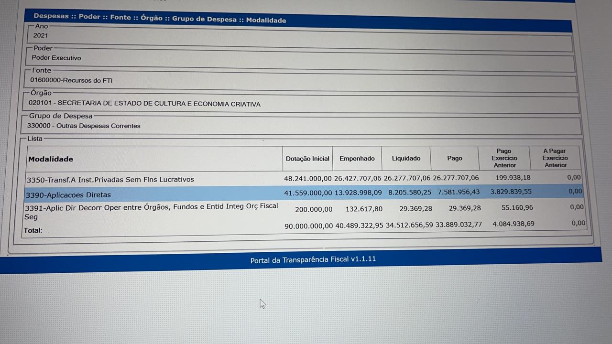Click 01600000-Recursos do FTI source value
The image size is (612, 344).
(71, 80)
